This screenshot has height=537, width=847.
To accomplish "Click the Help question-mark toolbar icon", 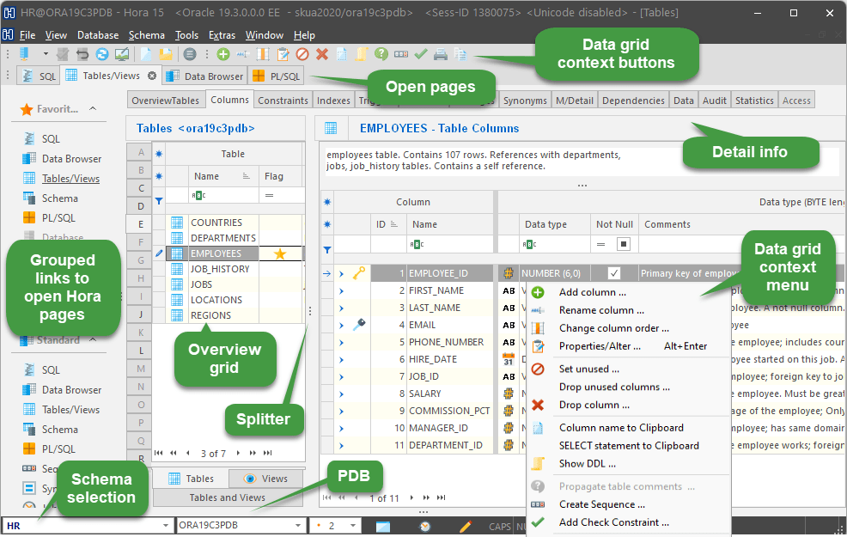I will pos(381,53).
